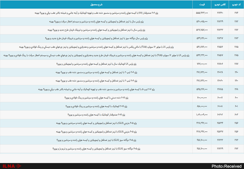Click class code ۲۶۰۳۰
Screen dimensions: 244x169
pos(220,81)
